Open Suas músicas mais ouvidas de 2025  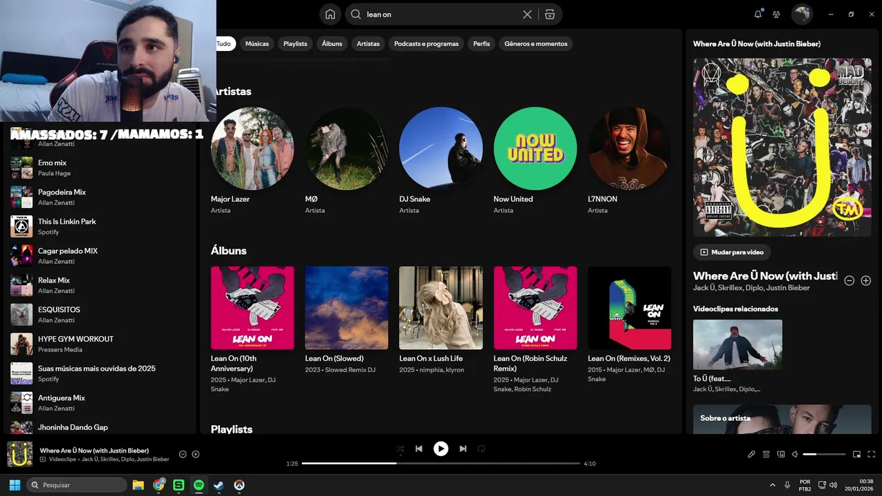[101, 373]
